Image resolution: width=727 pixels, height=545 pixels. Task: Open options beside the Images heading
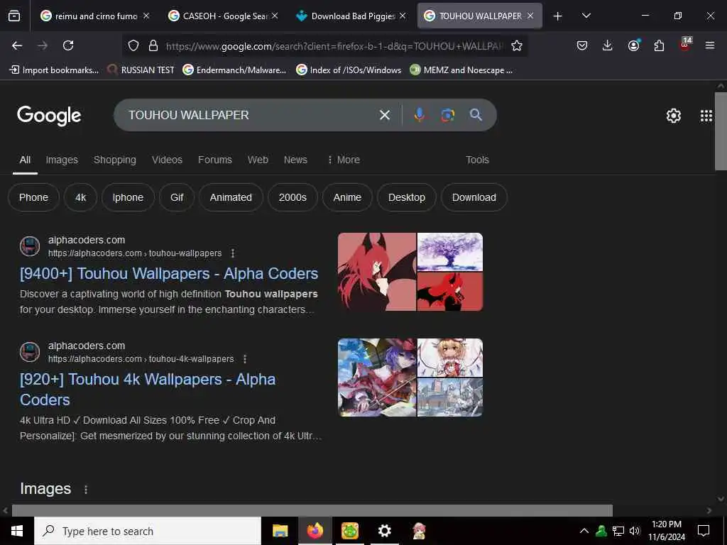pos(86,490)
